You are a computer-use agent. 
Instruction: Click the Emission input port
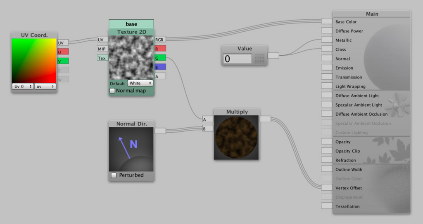click(327, 67)
